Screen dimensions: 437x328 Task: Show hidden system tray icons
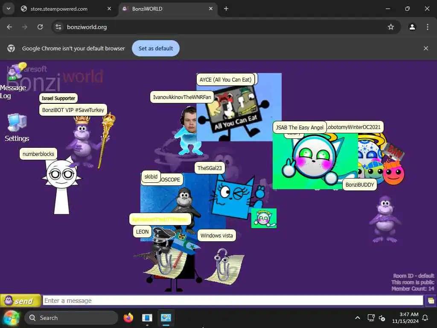click(358, 318)
